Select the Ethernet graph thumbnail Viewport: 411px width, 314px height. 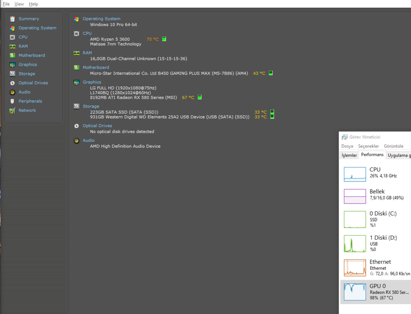[355, 267]
